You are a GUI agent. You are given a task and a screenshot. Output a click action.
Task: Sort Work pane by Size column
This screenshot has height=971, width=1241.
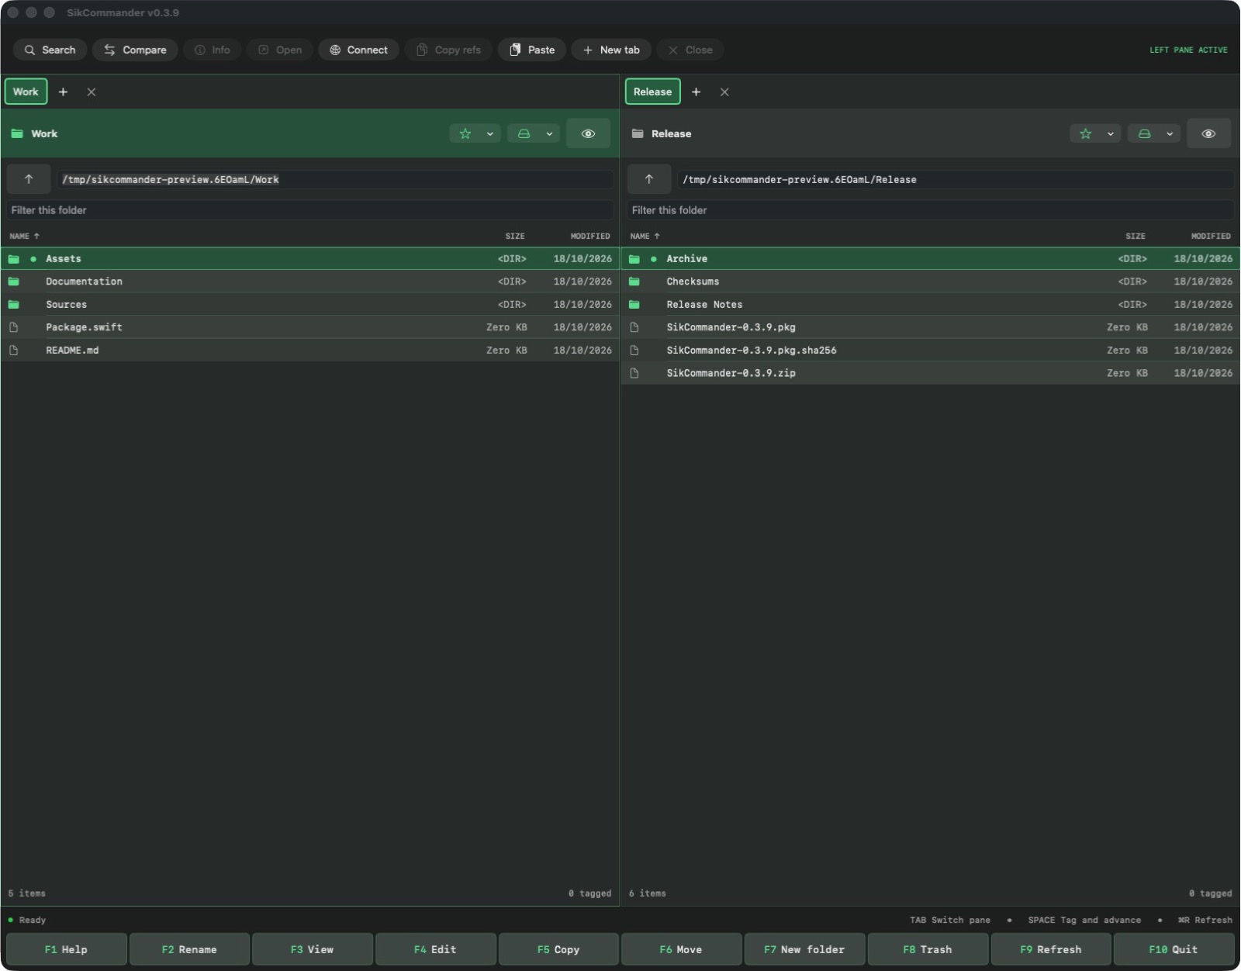pyautogui.click(x=515, y=236)
